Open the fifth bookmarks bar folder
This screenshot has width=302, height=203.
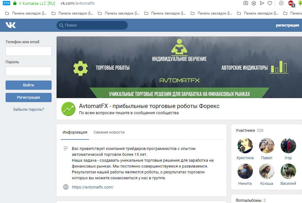pyautogui.click(x=211, y=13)
